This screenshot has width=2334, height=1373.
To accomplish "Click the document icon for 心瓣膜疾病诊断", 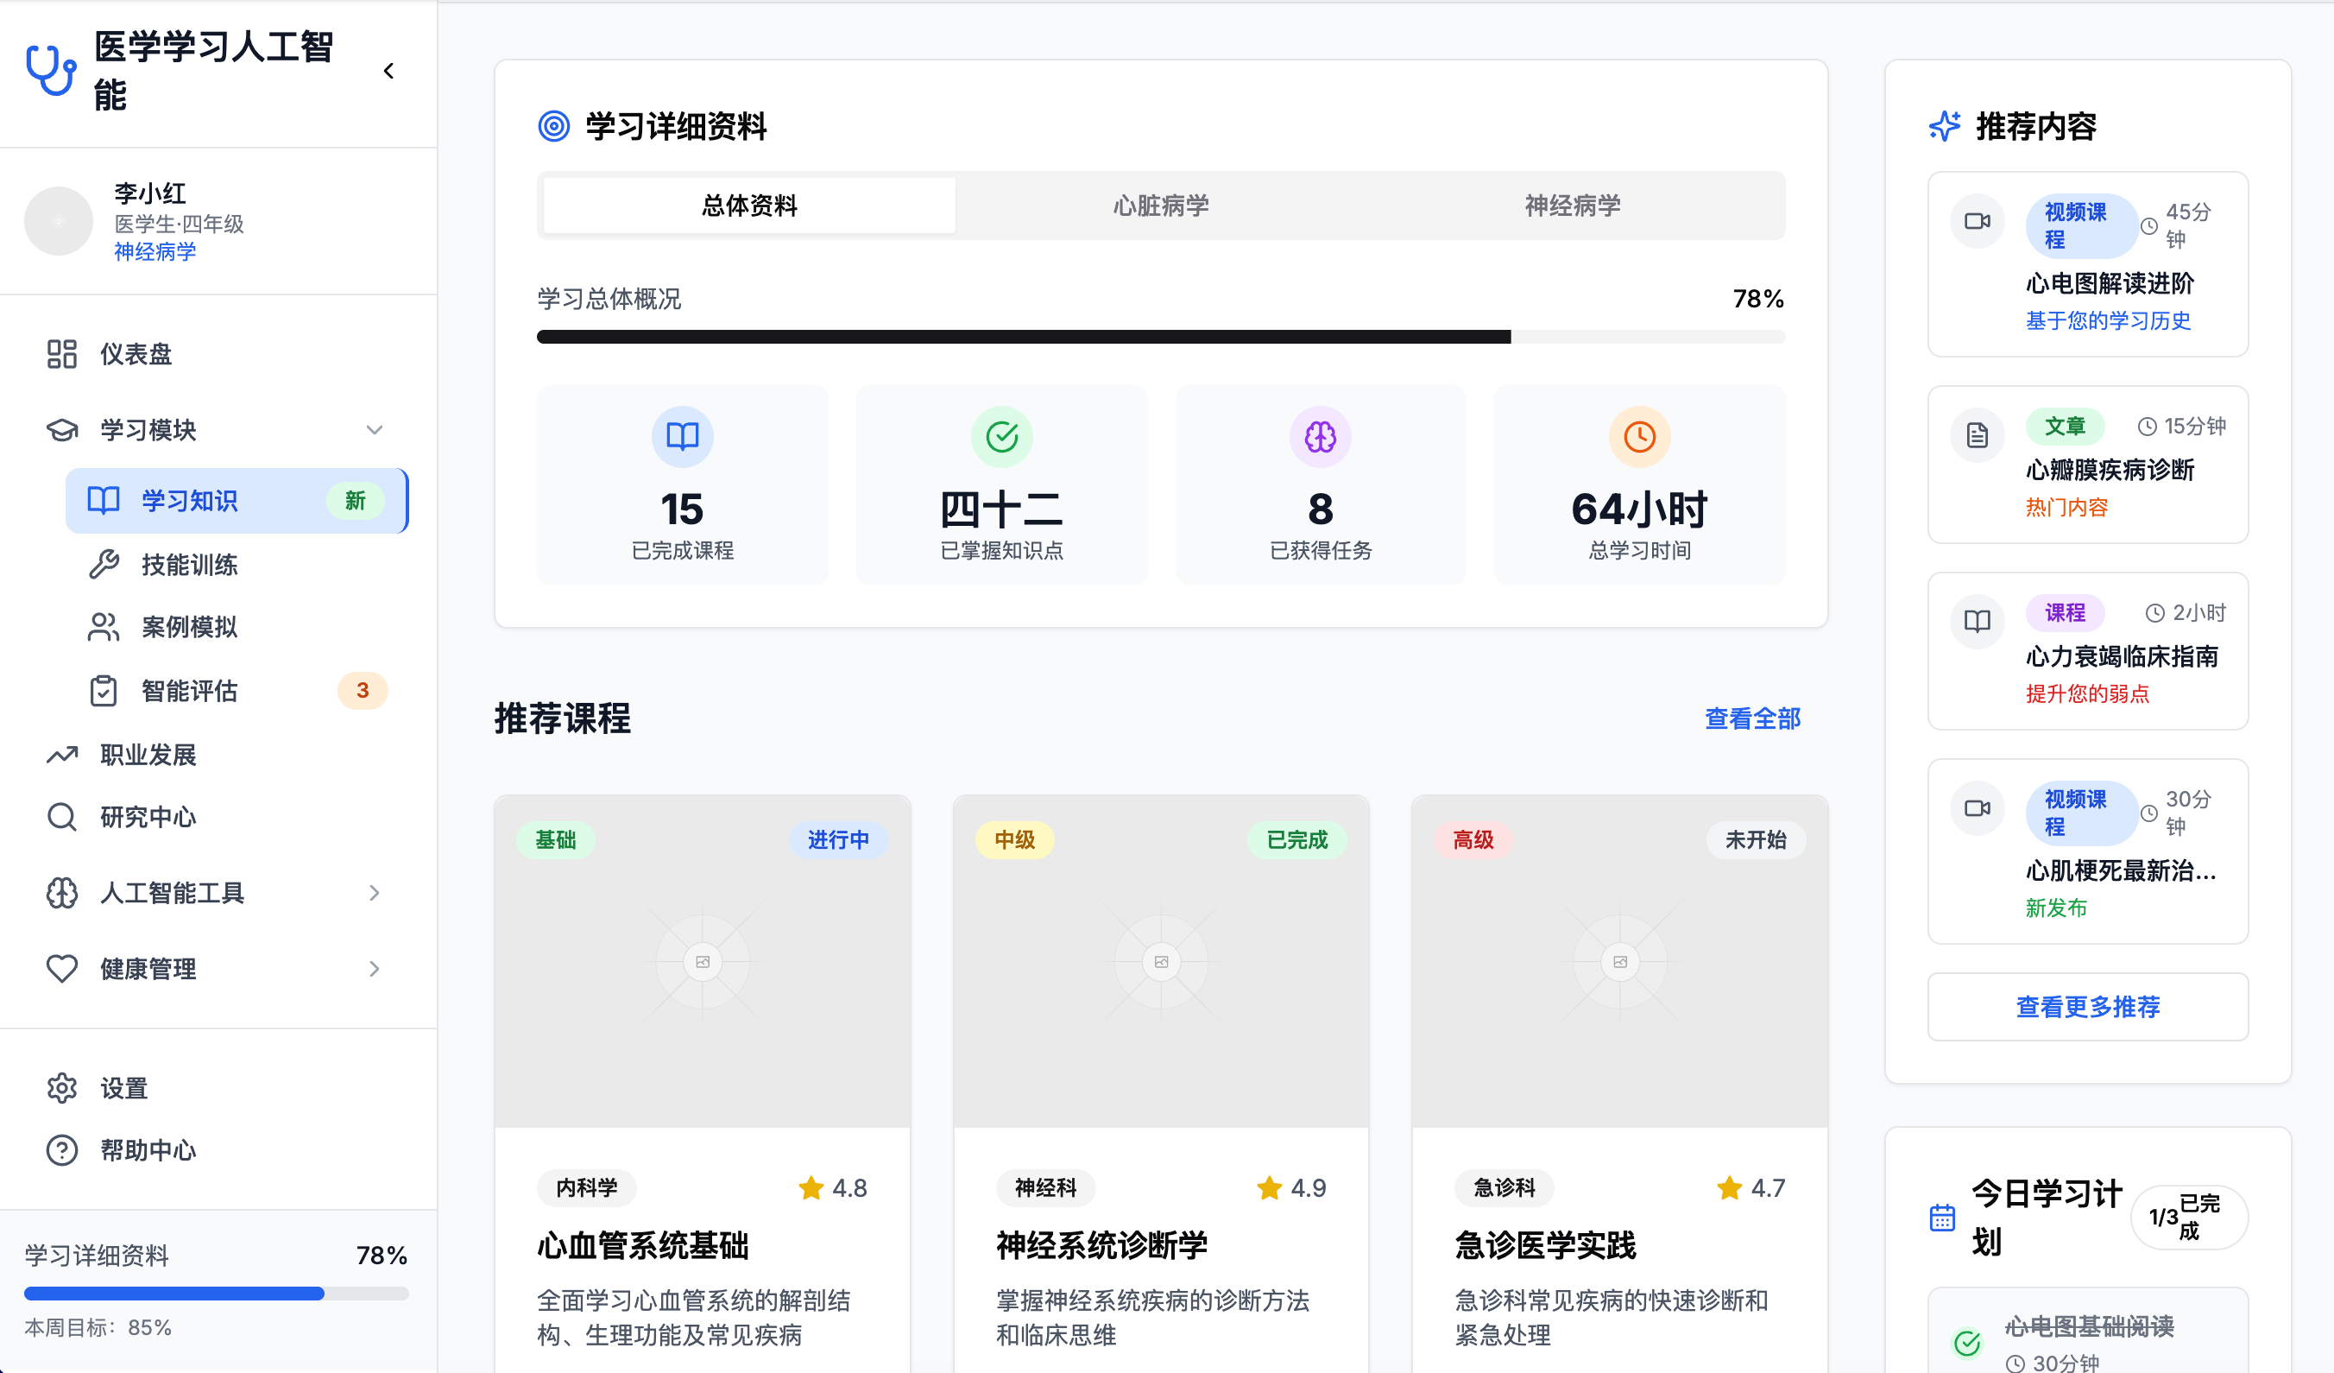I will 1977,434.
